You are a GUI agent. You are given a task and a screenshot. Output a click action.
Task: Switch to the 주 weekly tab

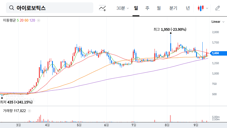point(147,8)
